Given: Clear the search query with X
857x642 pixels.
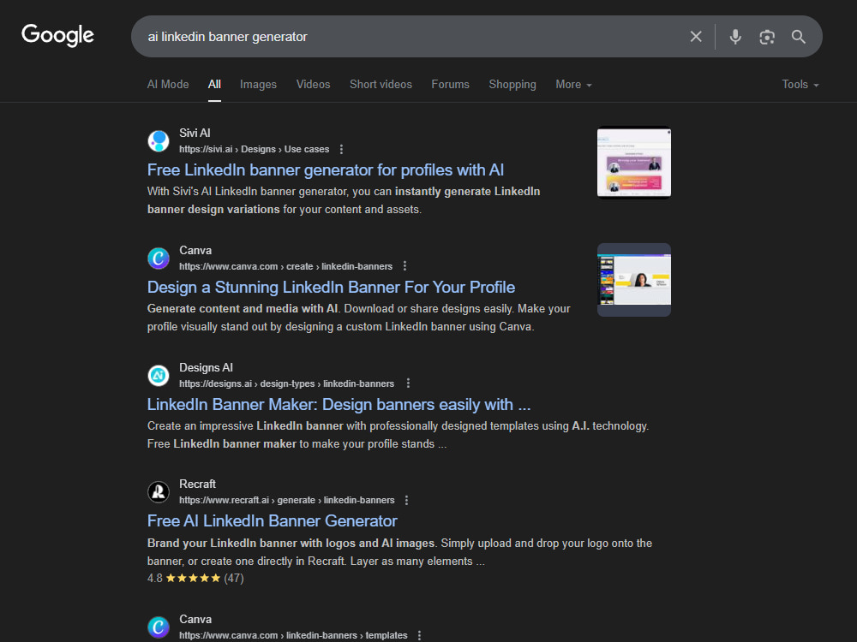Looking at the screenshot, I should coord(696,37).
